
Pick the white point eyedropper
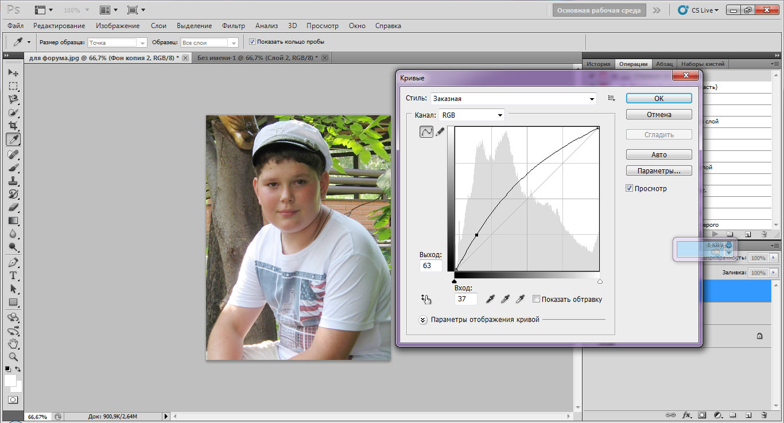520,299
